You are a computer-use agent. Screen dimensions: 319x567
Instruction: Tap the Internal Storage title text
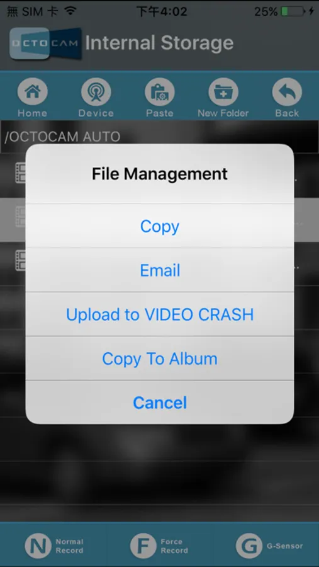(x=159, y=43)
